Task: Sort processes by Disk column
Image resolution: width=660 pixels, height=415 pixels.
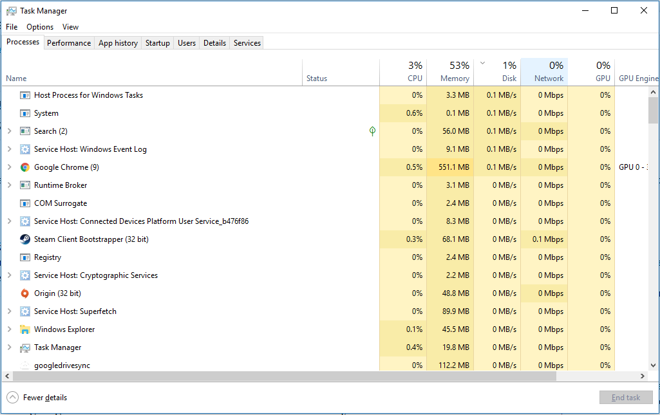Action: pos(497,72)
